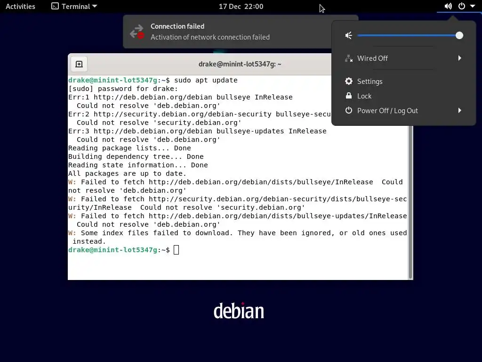Open the Wired Off menu entry
The height and width of the screenshot is (362, 482).
[x=403, y=58]
